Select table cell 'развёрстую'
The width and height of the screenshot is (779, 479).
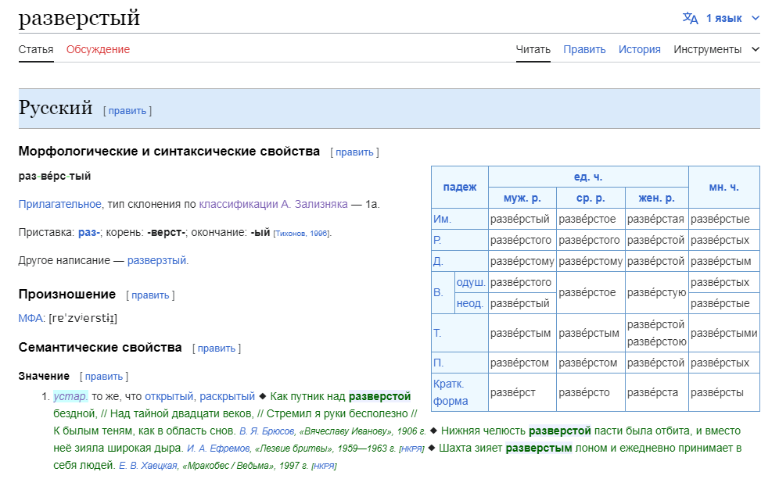tap(656, 293)
